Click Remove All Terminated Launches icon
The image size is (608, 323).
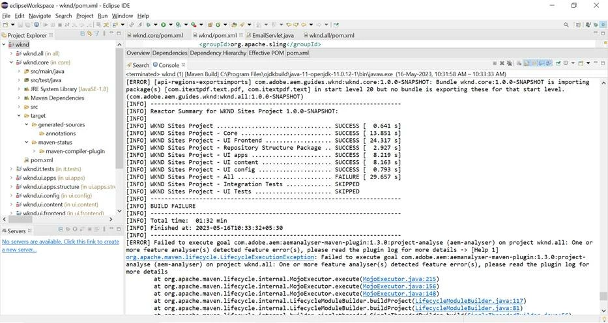509,63
